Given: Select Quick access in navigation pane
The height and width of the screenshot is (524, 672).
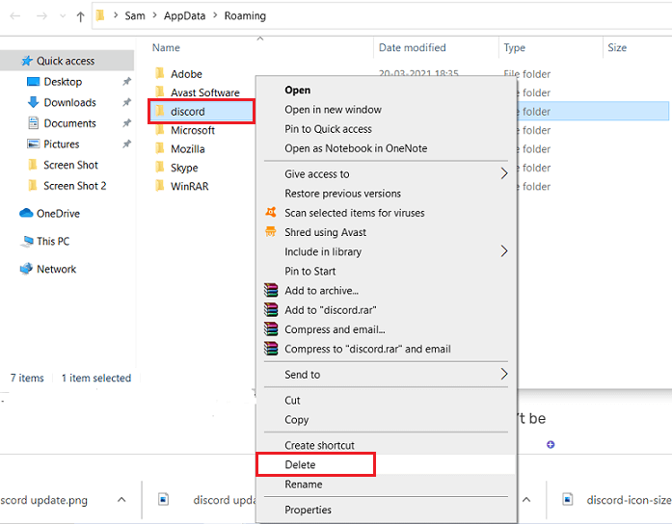Looking at the screenshot, I should pos(67,61).
